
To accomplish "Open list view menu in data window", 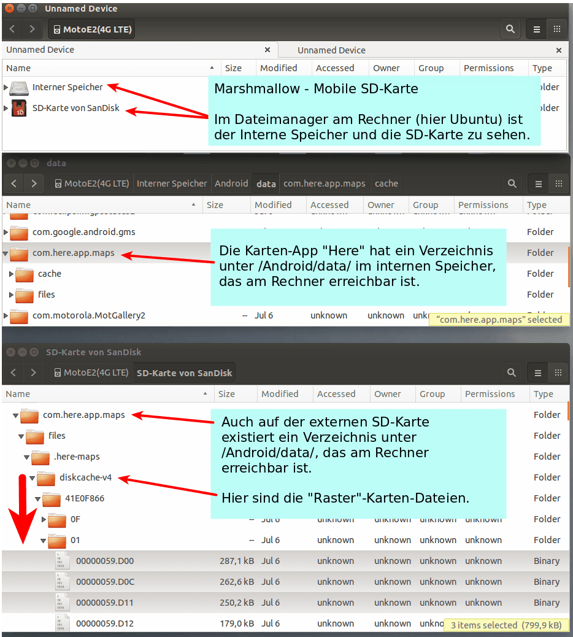I will pyautogui.click(x=538, y=183).
